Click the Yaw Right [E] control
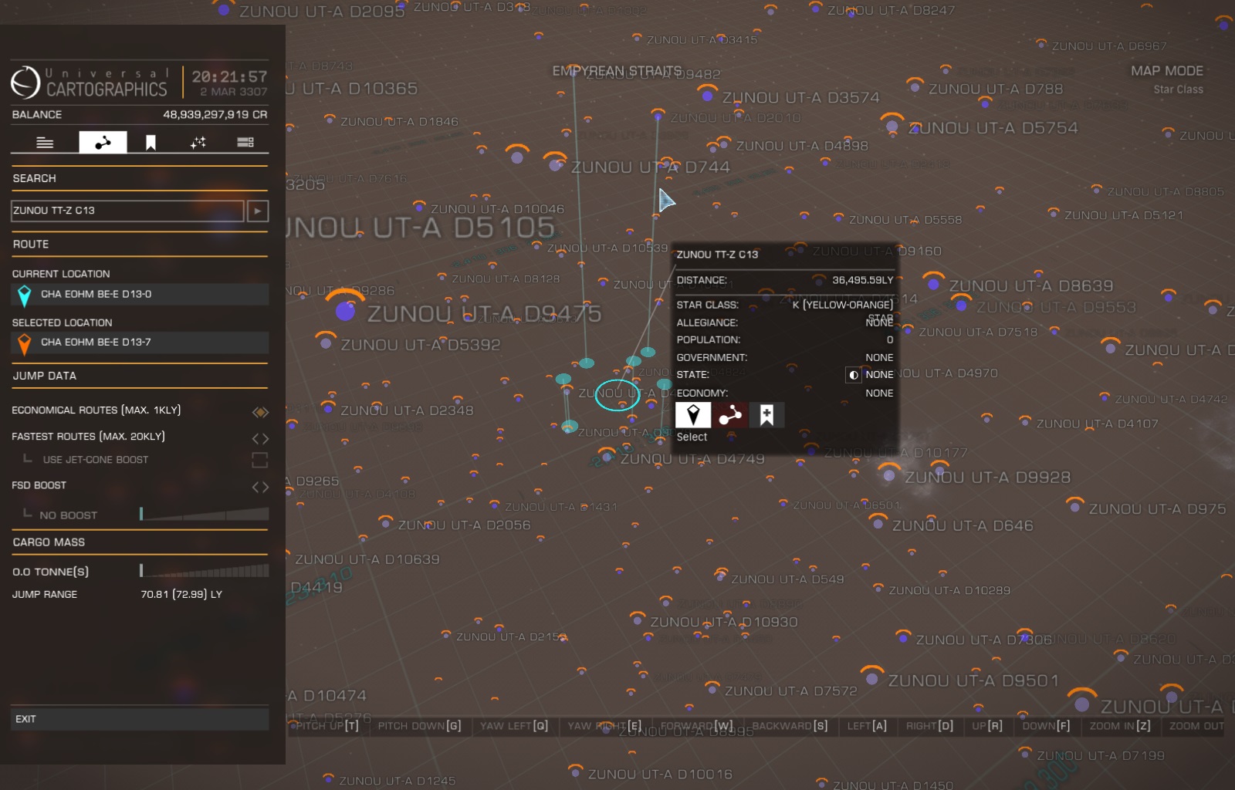This screenshot has width=1235, height=790. [604, 726]
